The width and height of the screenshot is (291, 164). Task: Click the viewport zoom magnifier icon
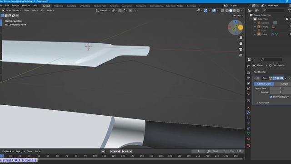(x=241, y=38)
